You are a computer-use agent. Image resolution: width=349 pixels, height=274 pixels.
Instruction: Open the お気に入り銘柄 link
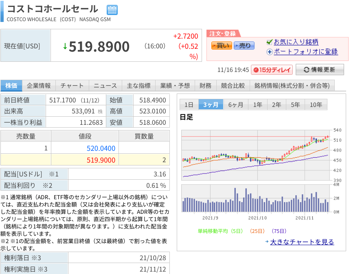296,42
